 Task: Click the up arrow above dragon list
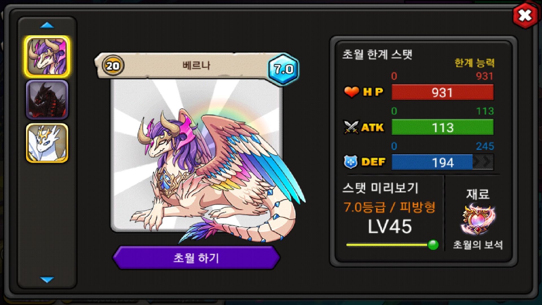47,25
